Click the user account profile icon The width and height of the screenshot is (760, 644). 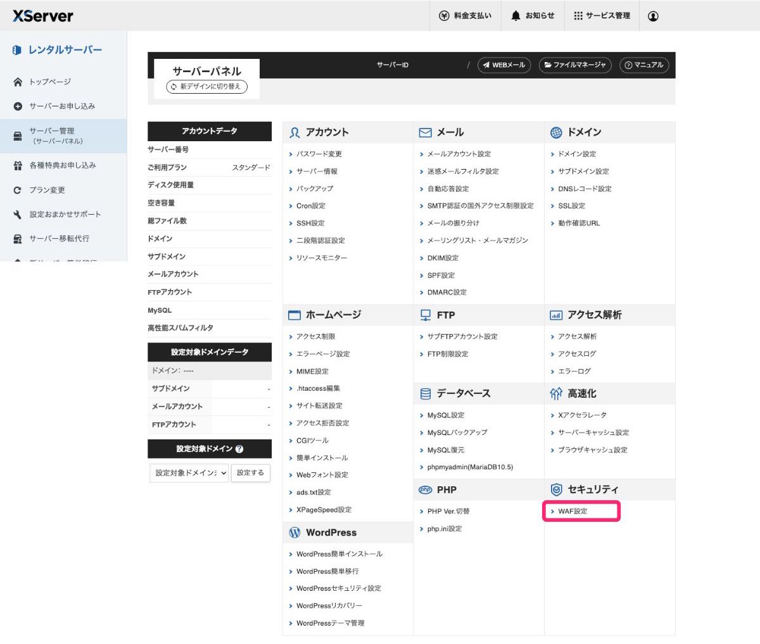point(653,16)
